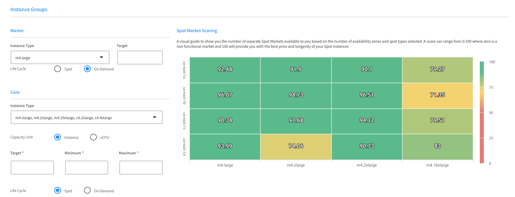Click the 98.73 heatmap cell
Screen dimensions: 515x197
(x=296, y=95)
